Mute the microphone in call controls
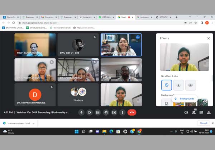The height and width of the screenshot is (150, 215). coord(81,112)
